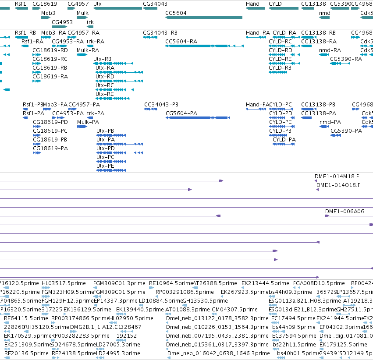The width and height of the screenshot is (373, 360).
Task: Click the 'CYLD-PA' protein label
Action: pyautogui.click(x=284, y=140)
